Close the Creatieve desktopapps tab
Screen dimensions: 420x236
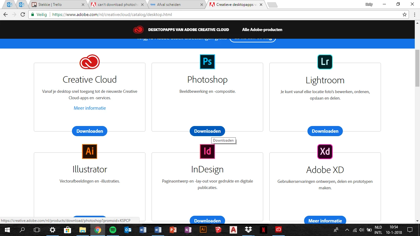click(x=261, y=5)
